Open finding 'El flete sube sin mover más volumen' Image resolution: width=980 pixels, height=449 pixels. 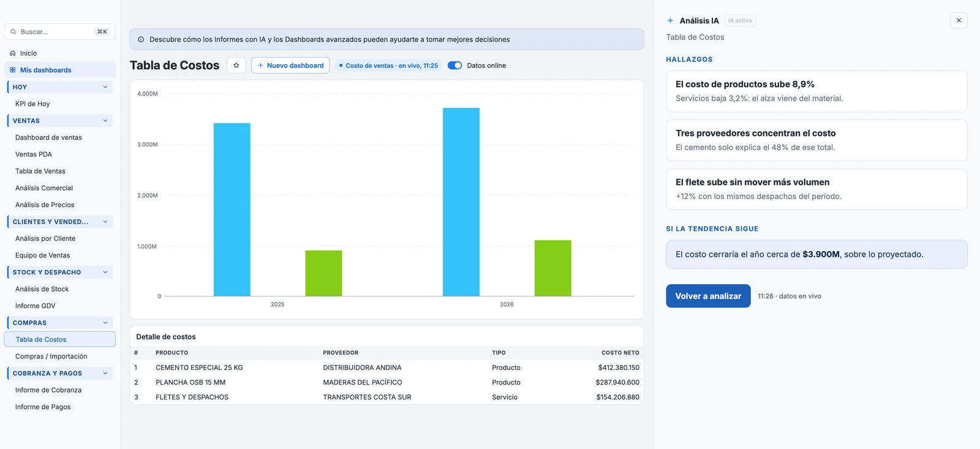point(816,189)
